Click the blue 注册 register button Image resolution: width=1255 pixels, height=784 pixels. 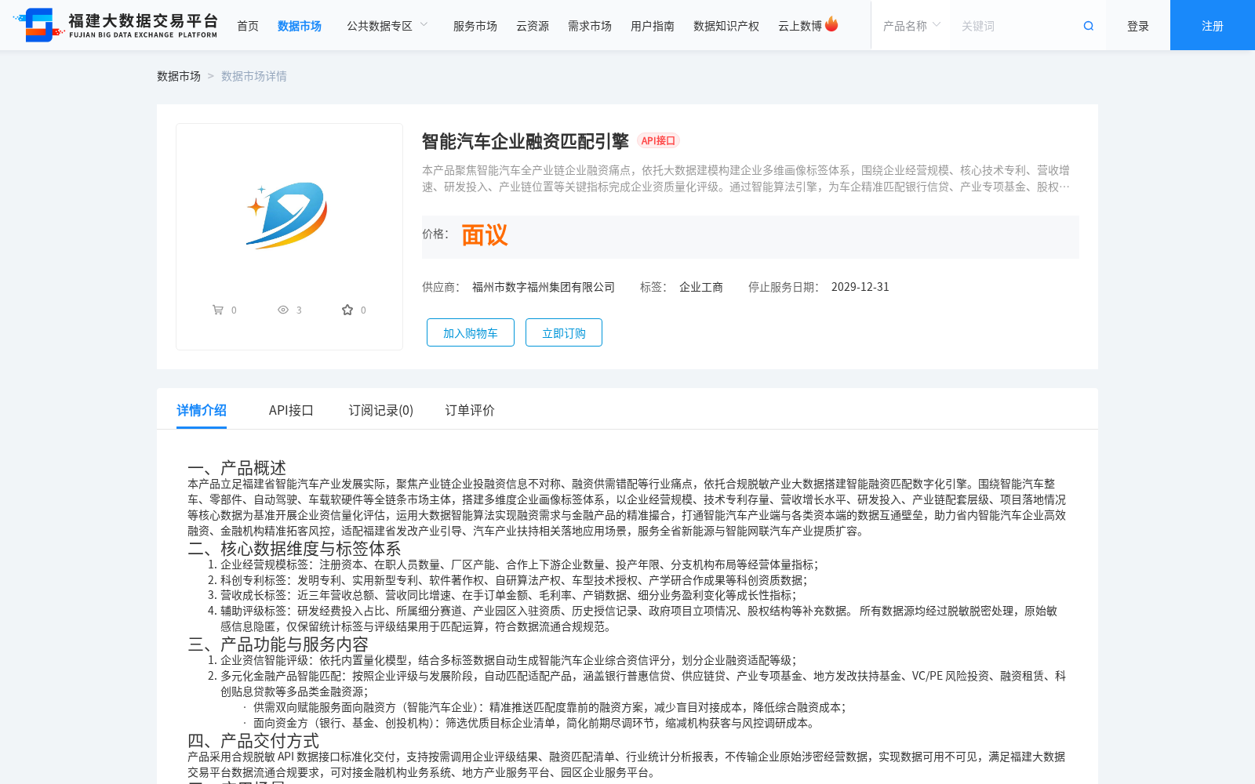pos(1213,25)
